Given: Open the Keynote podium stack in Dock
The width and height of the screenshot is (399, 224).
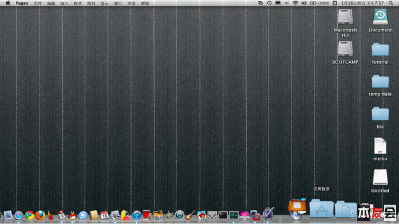Looking at the screenshot, I should pyautogui.click(x=297, y=209).
